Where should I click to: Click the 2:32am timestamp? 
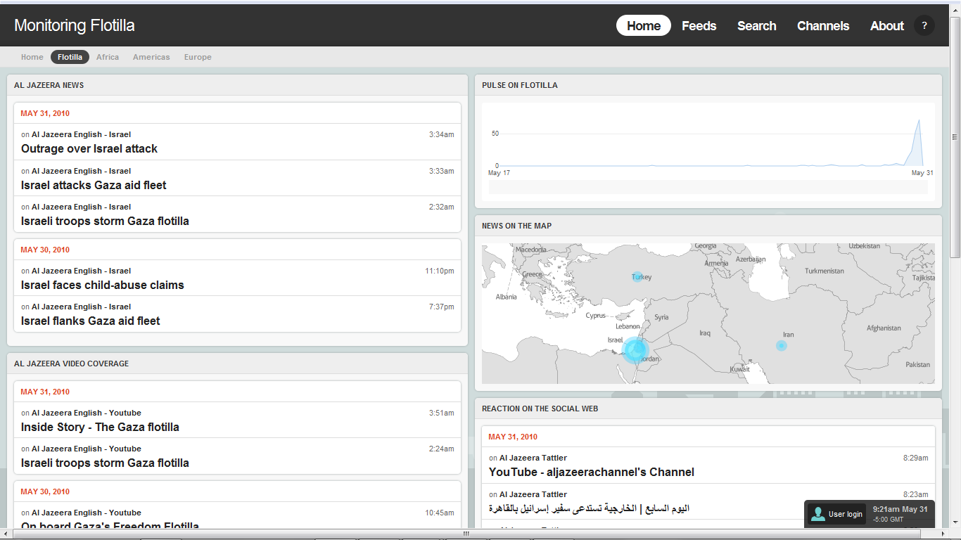pyautogui.click(x=442, y=207)
